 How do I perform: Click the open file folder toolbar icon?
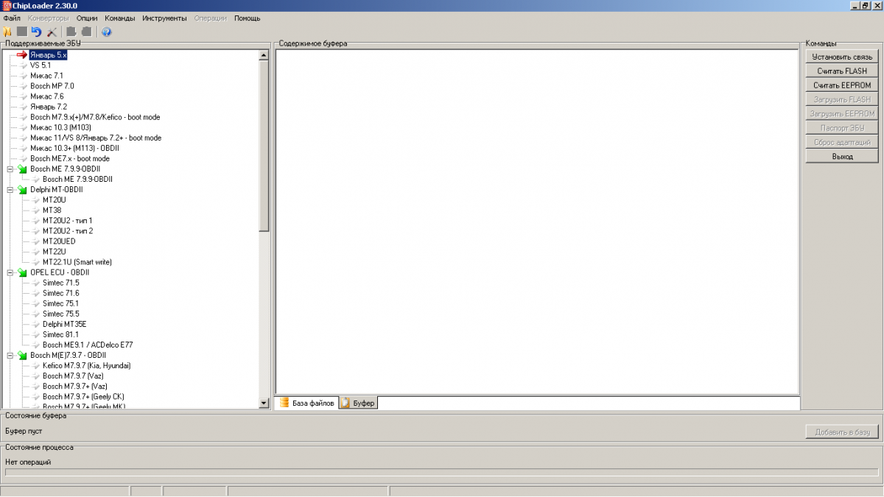[x=7, y=32]
